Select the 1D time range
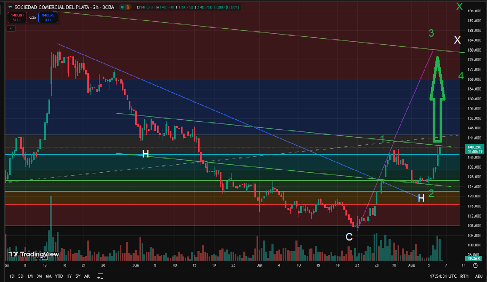Viewport: 487px width, 282px height. tap(12, 276)
